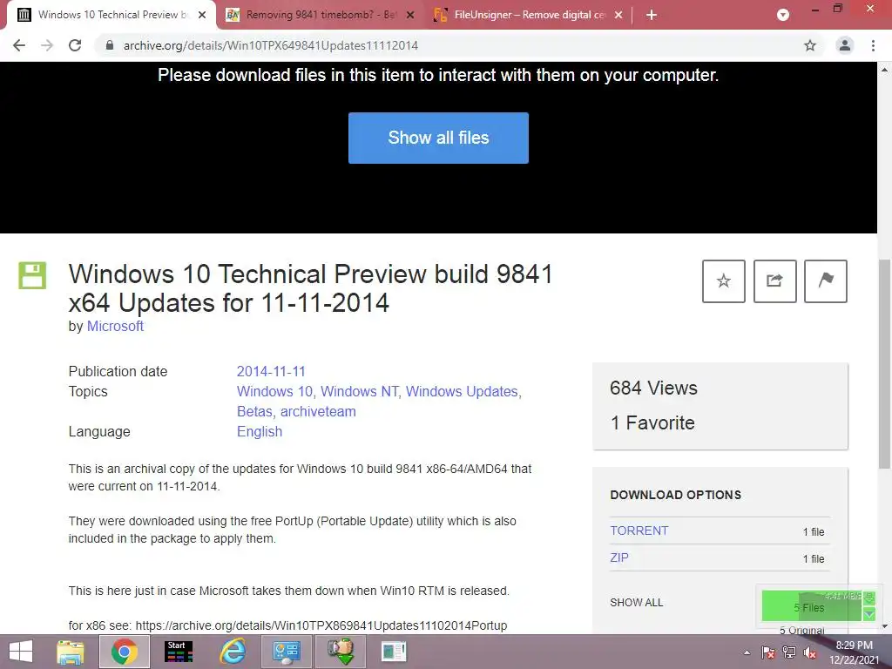Open the clock showing 8:29 PM
The height and width of the screenshot is (669, 892).
tap(854, 652)
